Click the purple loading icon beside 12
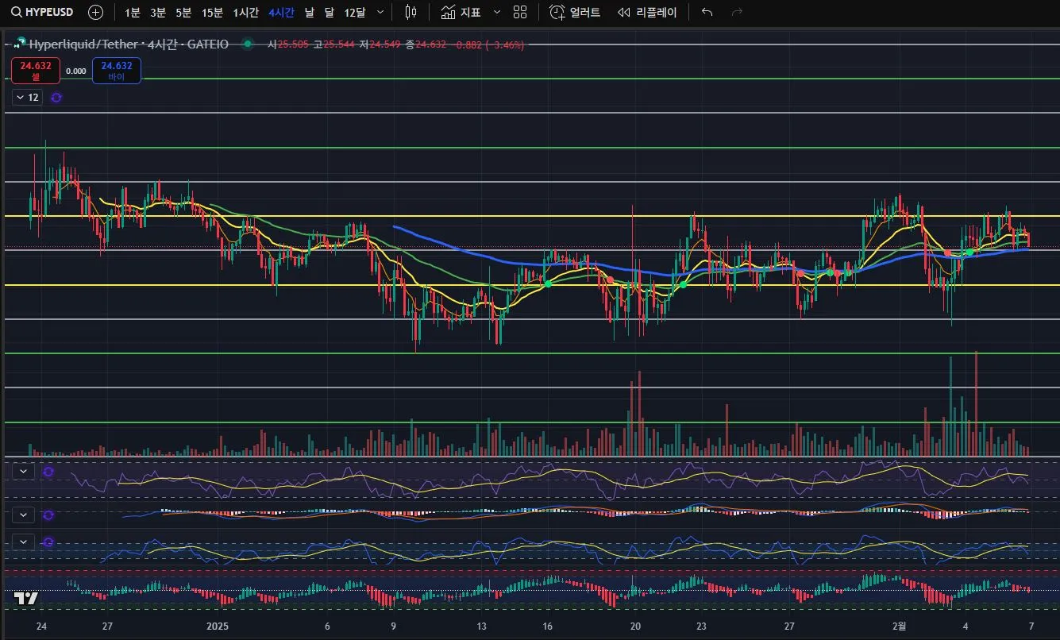This screenshot has height=640, width=1060. (56, 97)
